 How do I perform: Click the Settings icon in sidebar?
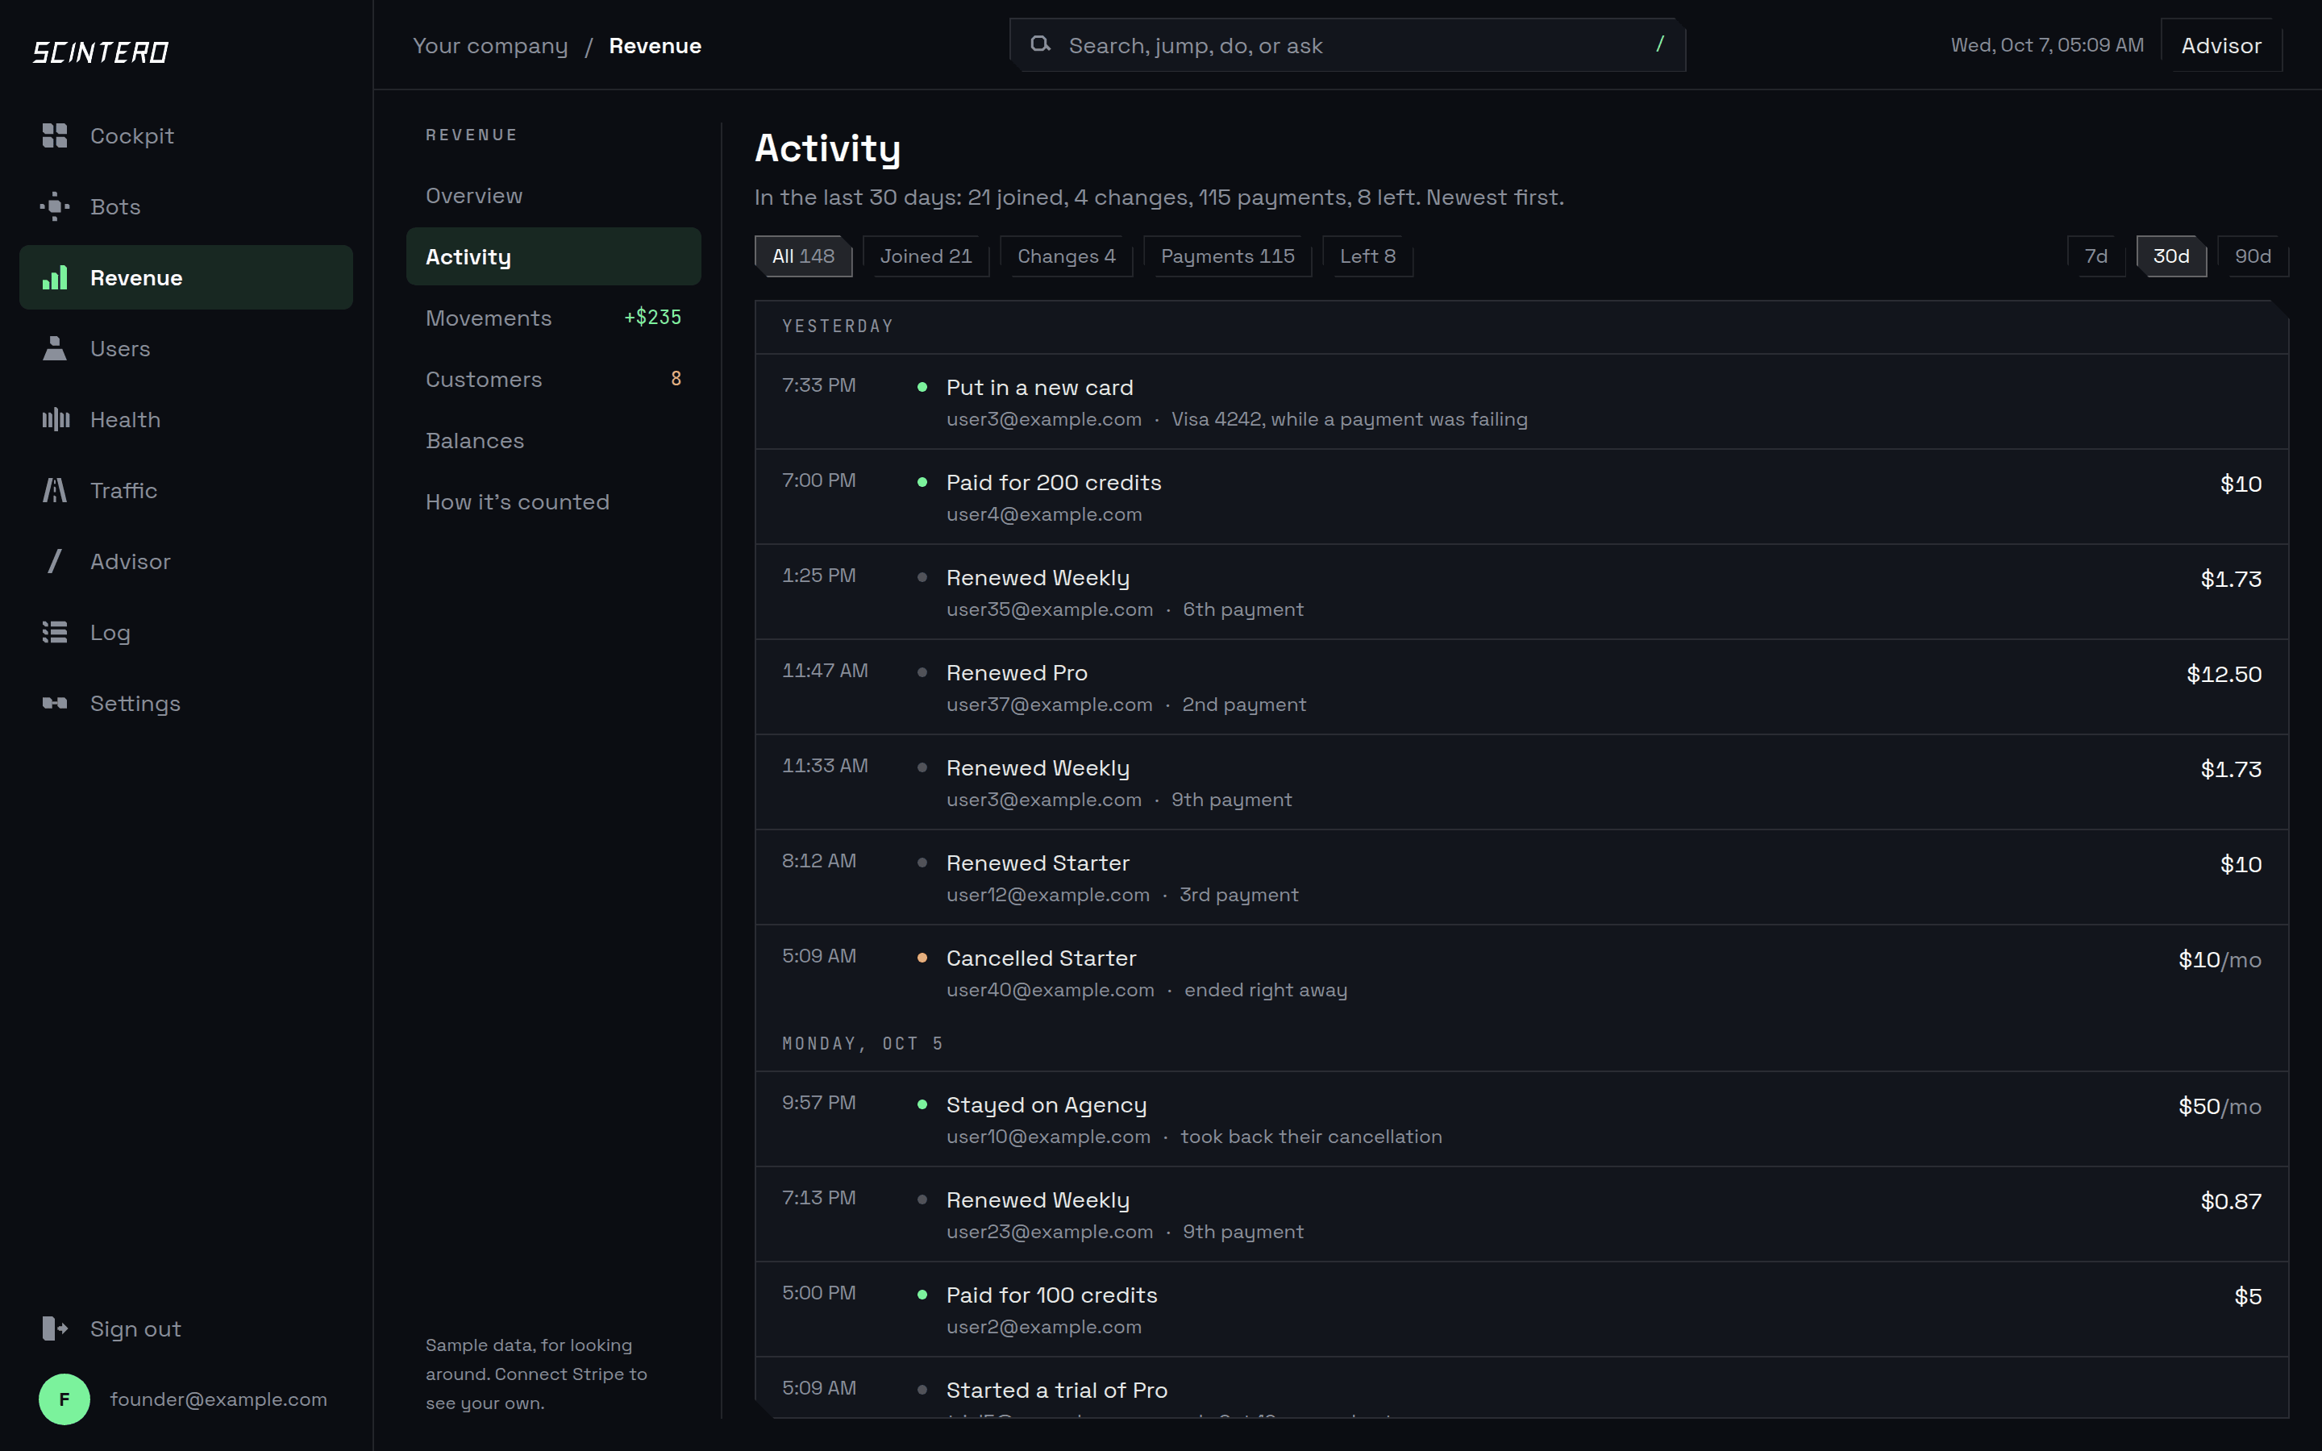[x=55, y=704]
